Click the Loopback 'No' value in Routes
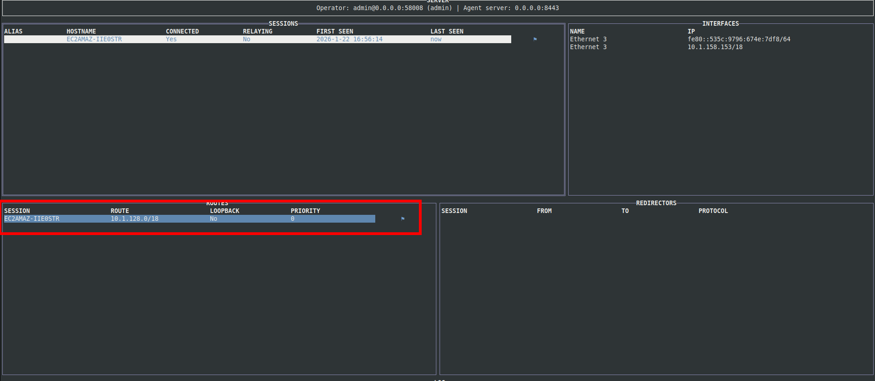The image size is (875, 381). (214, 219)
